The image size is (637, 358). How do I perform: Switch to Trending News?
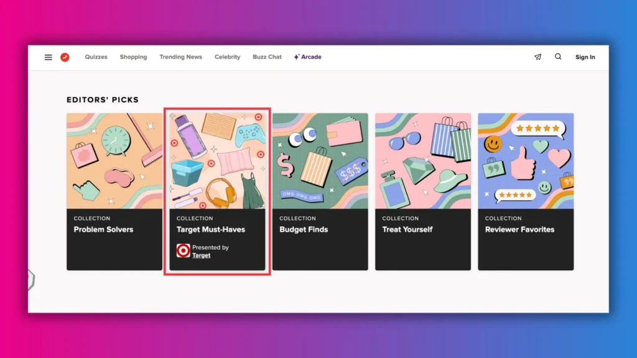pyautogui.click(x=180, y=57)
